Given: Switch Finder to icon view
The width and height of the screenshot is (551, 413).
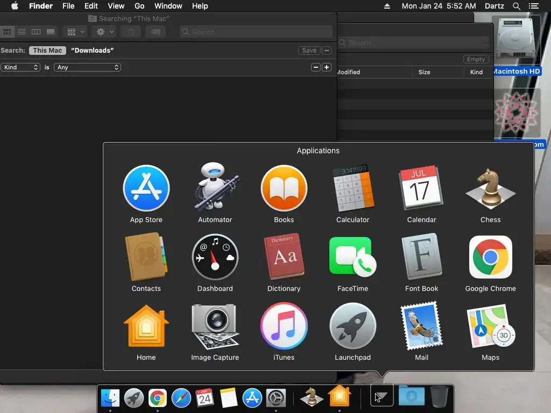Looking at the screenshot, I should (x=7, y=32).
